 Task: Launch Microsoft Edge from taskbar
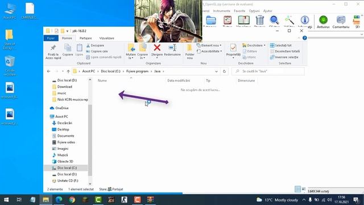click(x=59, y=200)
